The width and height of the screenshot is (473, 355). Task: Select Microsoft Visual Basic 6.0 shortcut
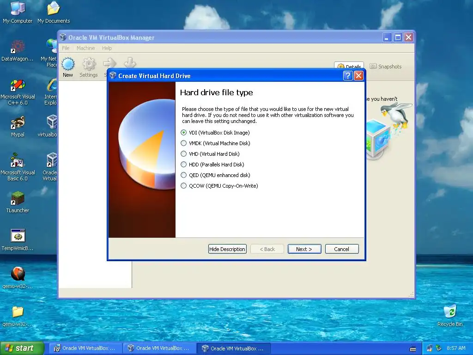tap(18, 167)
